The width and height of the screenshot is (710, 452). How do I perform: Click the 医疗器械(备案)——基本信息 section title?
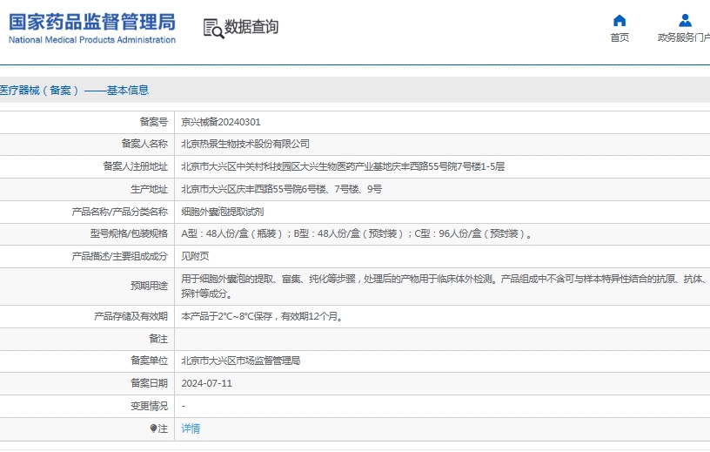pyautogui.click(x=74, y=91)
